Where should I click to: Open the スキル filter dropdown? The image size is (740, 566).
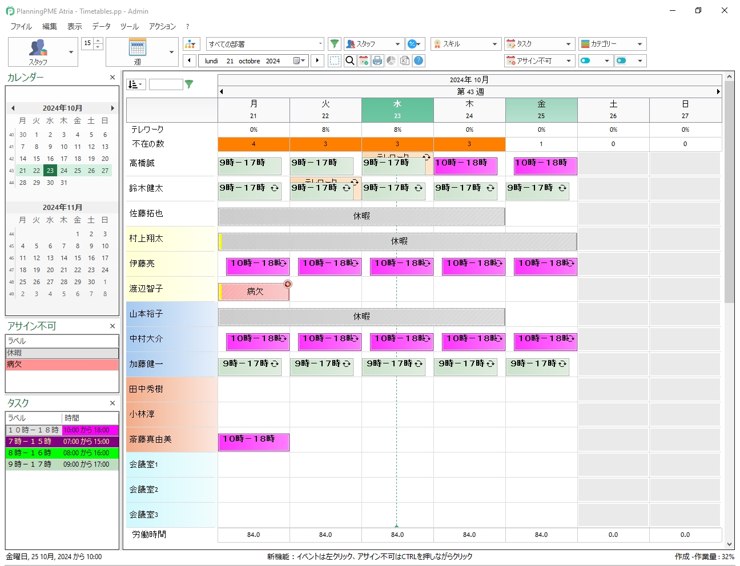(x=466, y=44)
